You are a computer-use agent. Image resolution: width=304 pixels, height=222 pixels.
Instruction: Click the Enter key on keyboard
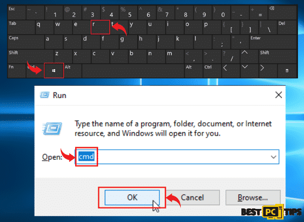273,42
